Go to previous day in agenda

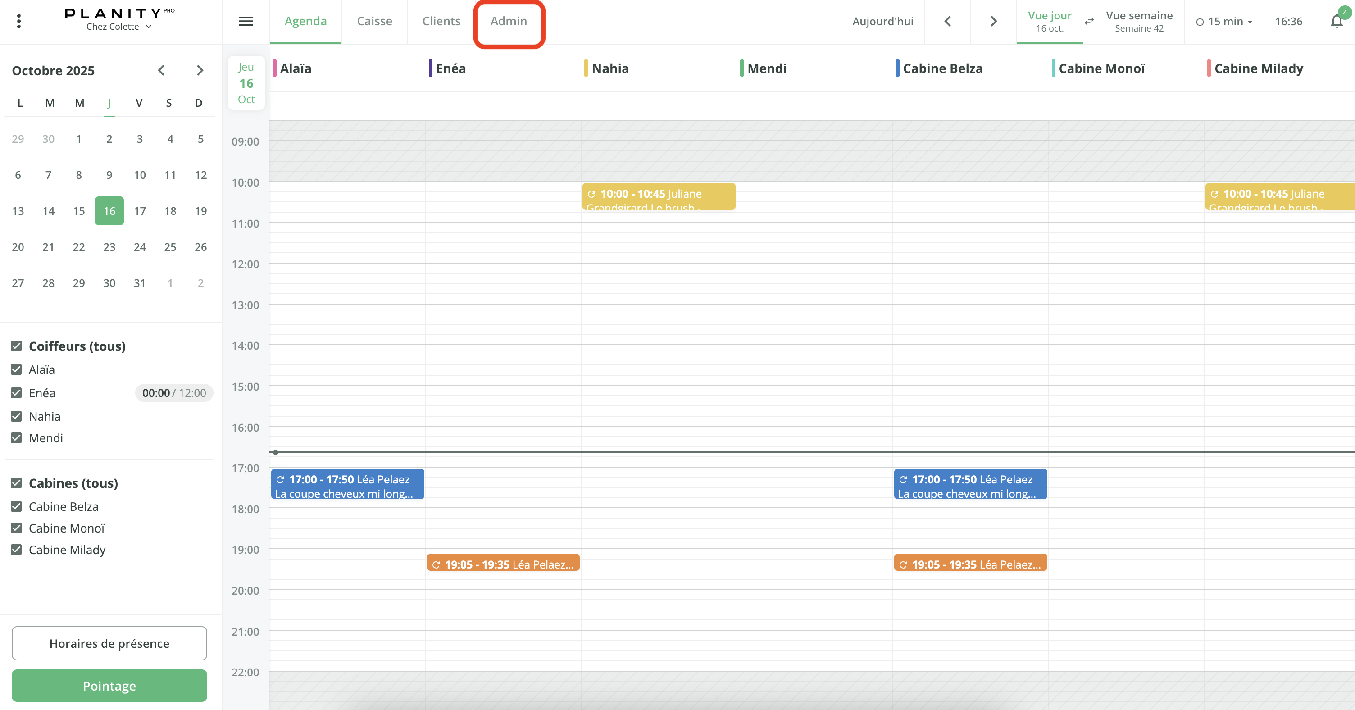coord(948,21)
